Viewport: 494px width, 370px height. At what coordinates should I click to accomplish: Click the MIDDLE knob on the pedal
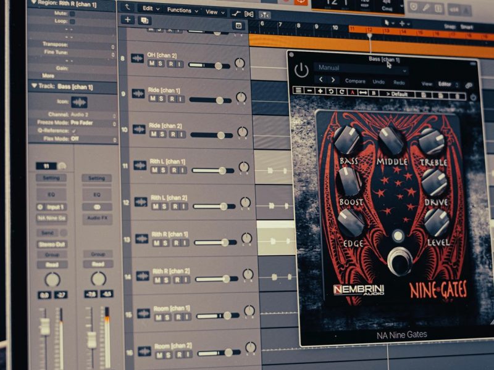[x=391, y=141]
